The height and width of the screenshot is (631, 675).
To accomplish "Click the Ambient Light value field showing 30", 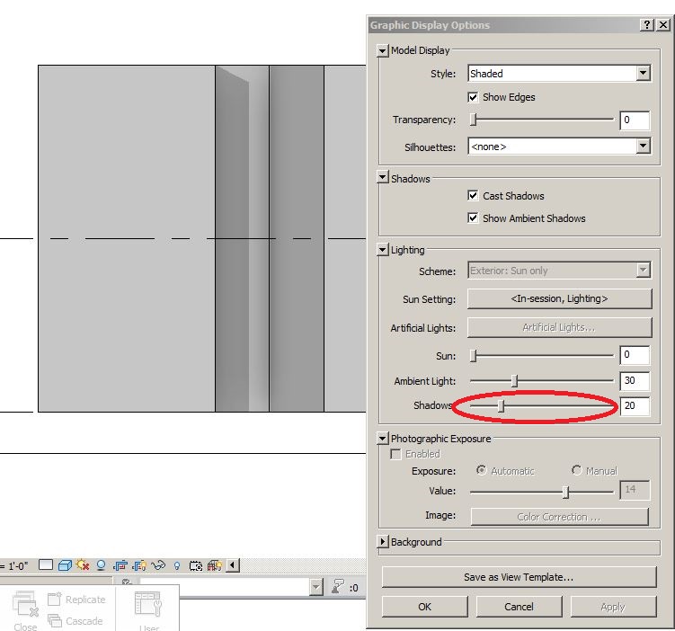I will point(635,380).
